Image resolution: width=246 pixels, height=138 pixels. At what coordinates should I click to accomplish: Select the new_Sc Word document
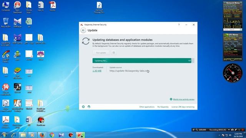click(41, 7)
